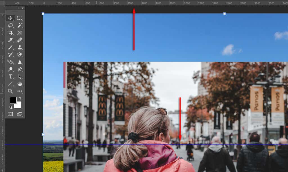Pick the Lasso tool
This screenshot has height=172, width=288.
[x=11, y=25]
